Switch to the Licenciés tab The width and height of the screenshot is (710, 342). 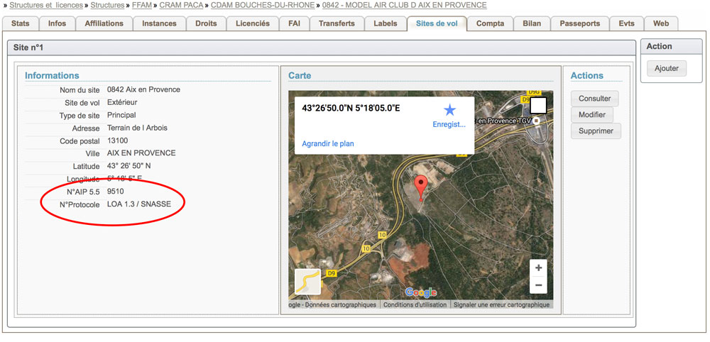point(252,23)
